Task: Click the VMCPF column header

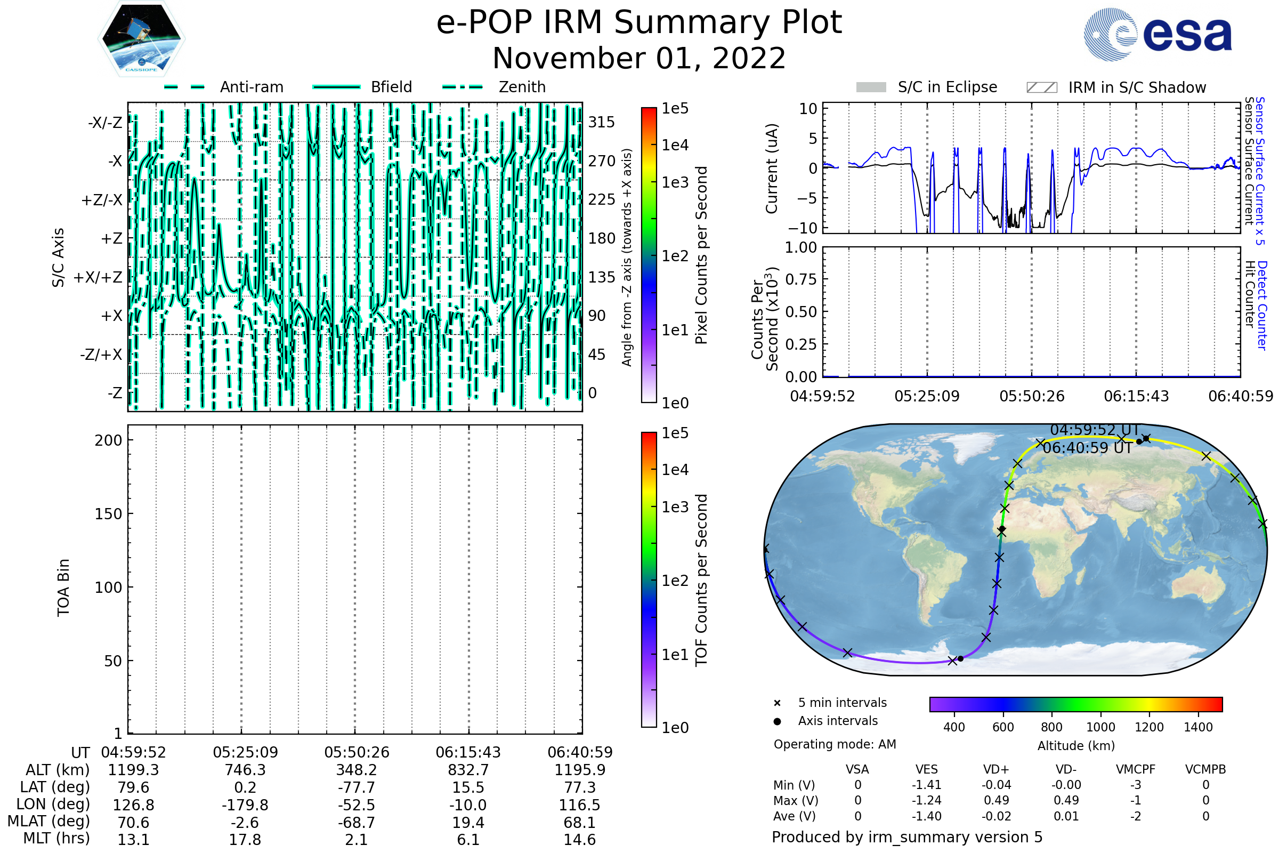Action: tap(1136, 769)
